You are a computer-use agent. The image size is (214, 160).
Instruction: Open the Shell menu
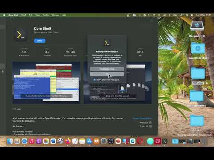click(24, 15)
